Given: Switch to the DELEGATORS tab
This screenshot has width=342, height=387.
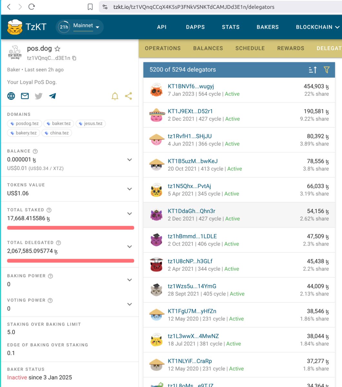Looking at the screenshot, I should click(329, 48).
